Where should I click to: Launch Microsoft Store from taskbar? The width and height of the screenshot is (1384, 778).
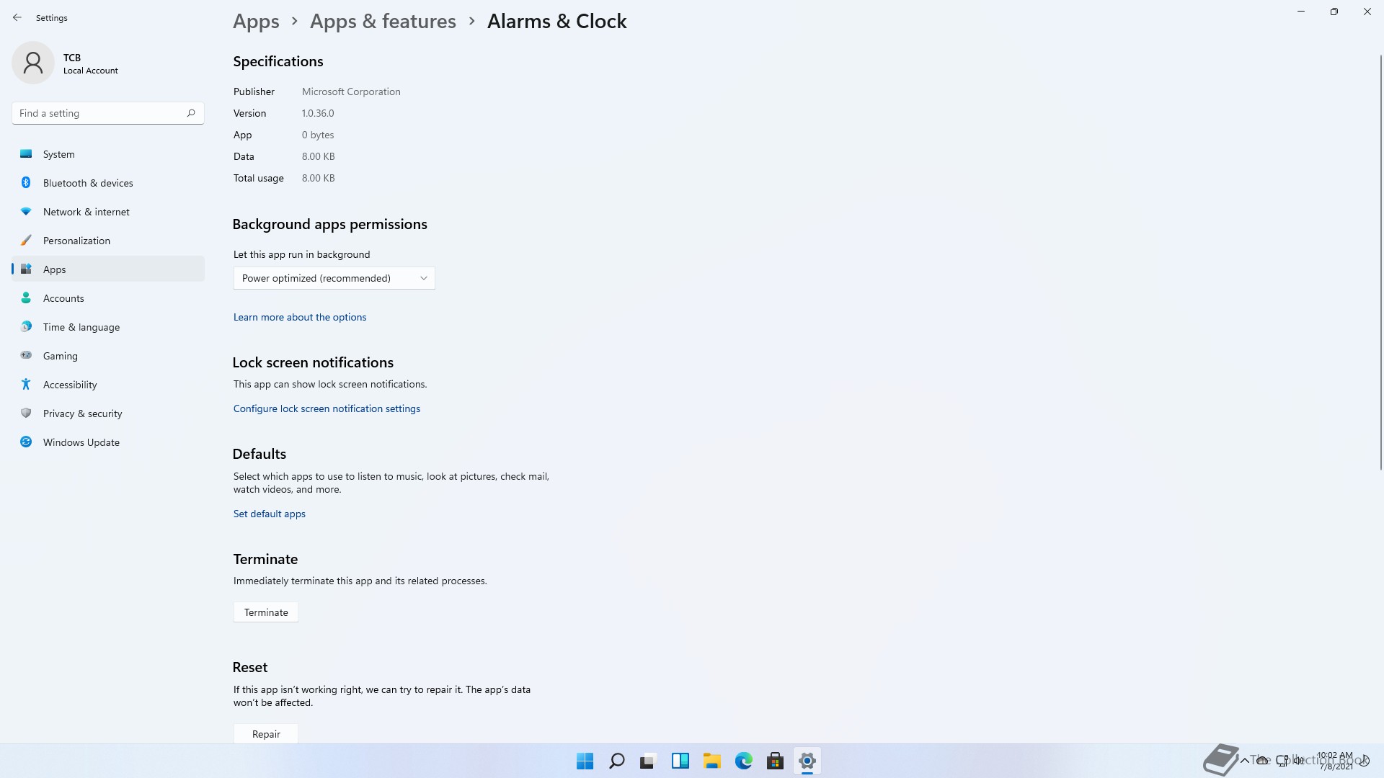[x=775, y=761]
